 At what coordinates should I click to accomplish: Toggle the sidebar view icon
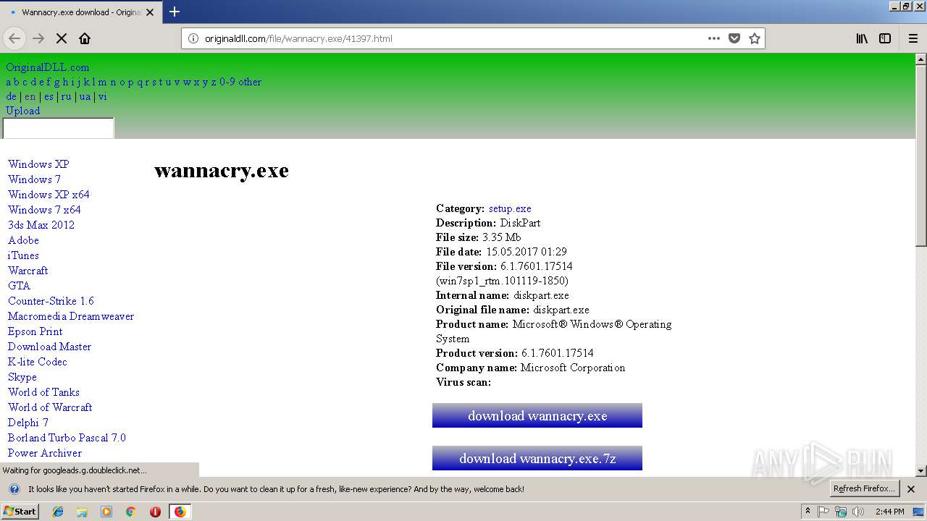pyautogui.click(x=885, y=38)
